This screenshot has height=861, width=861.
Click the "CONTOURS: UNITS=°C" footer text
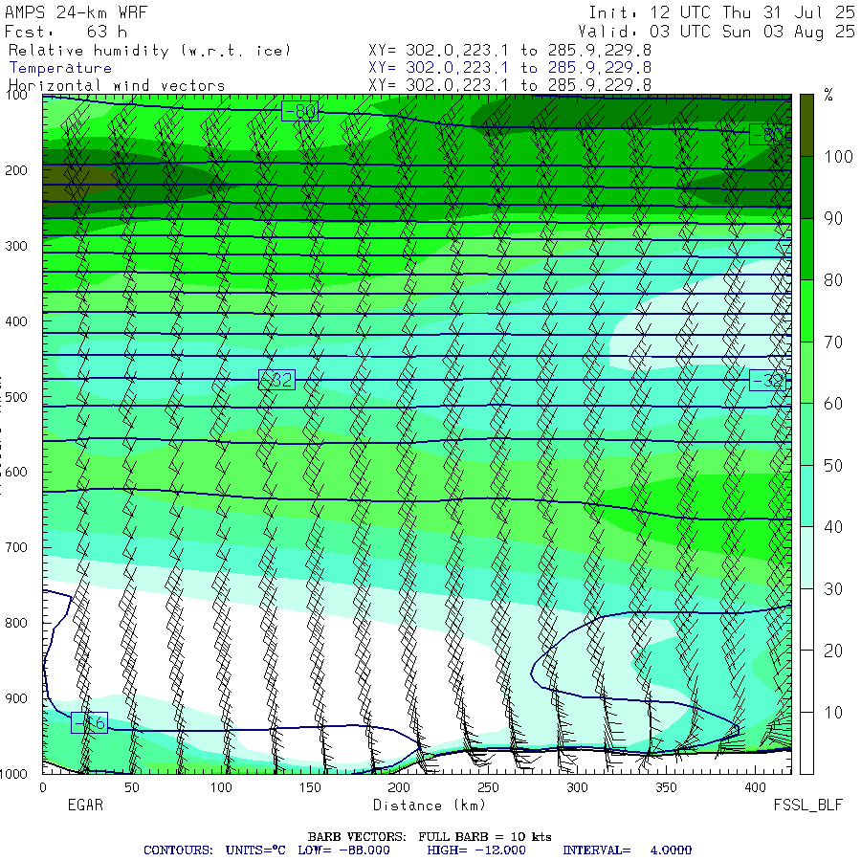214,850
